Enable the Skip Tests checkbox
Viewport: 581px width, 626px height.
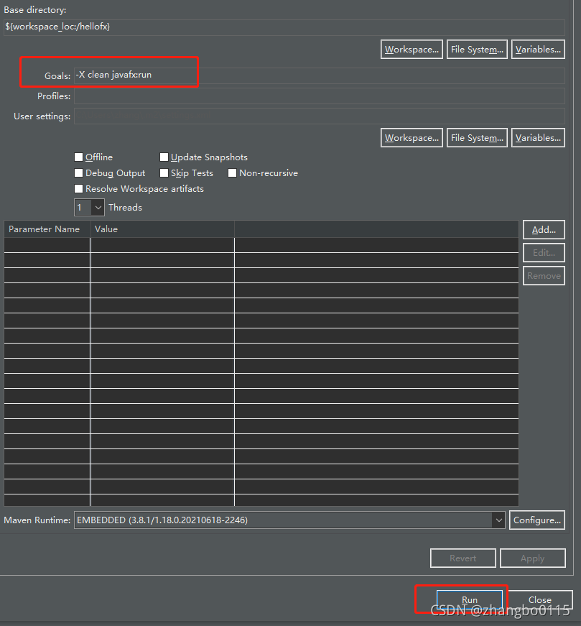point(164,172)
